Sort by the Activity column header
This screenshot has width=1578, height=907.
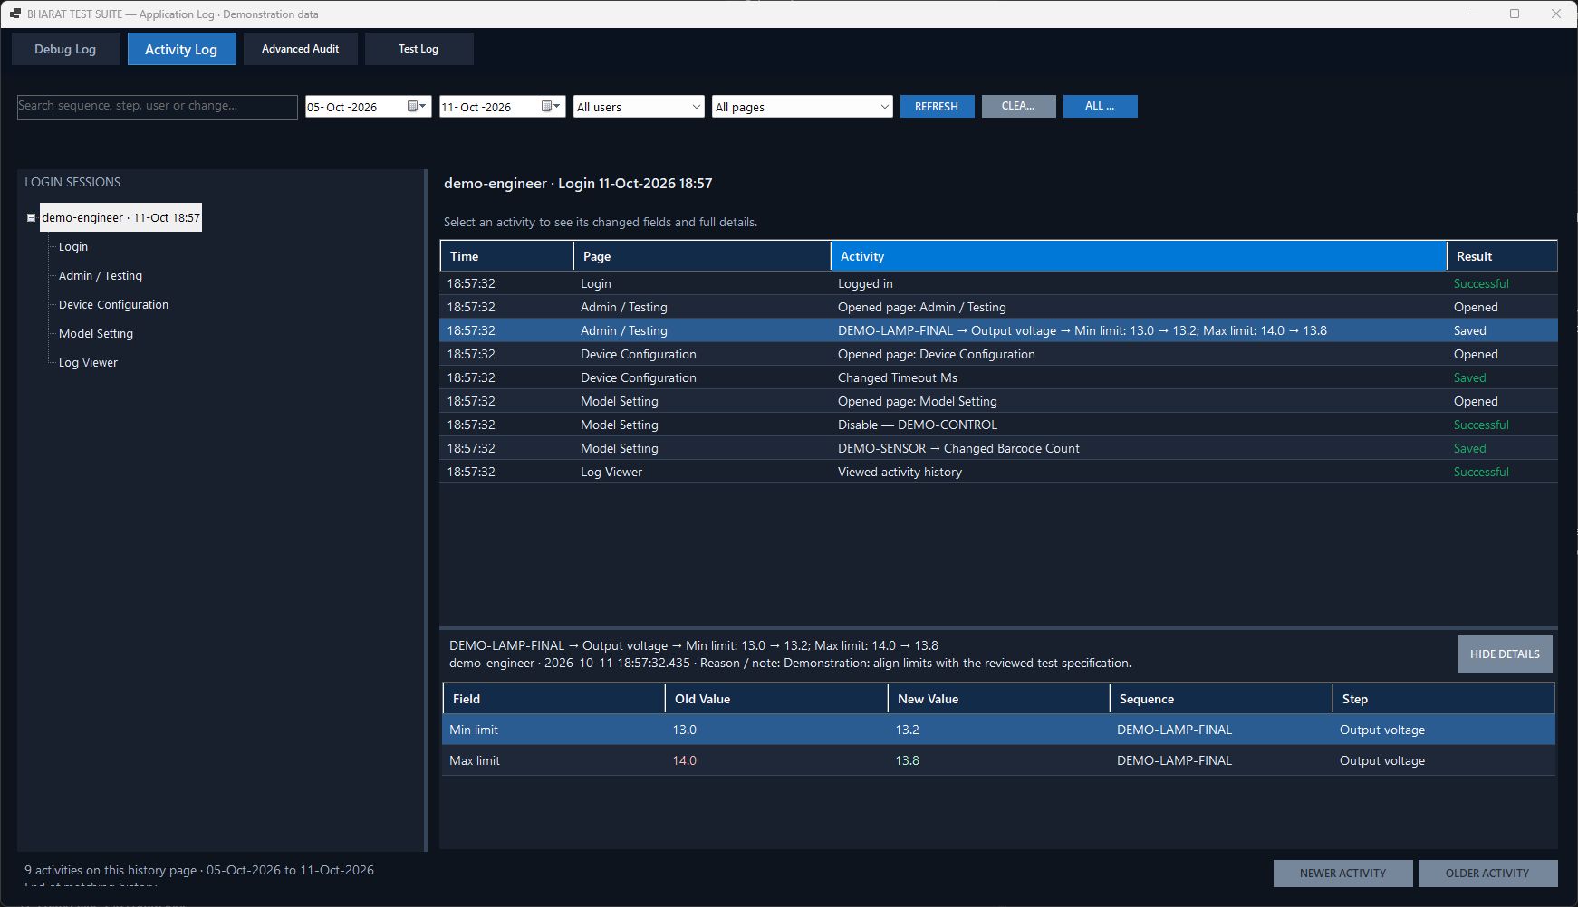tap(1139, 256)
